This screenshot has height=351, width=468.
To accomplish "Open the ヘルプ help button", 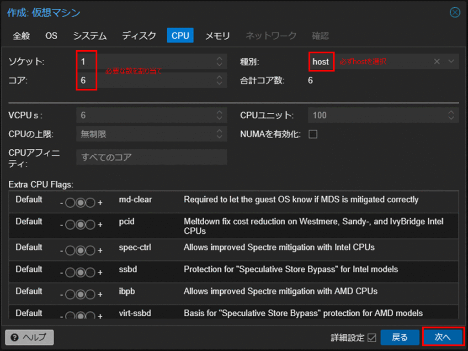I will point(30,337).
